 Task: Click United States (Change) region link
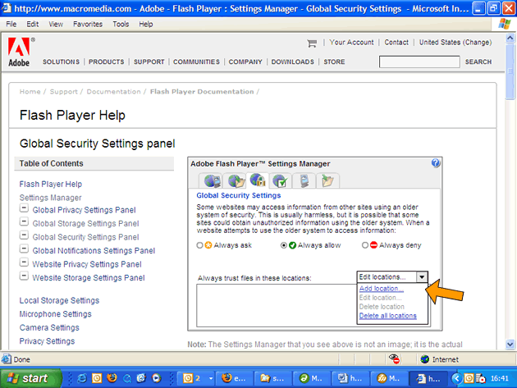(x=455, y=42)
